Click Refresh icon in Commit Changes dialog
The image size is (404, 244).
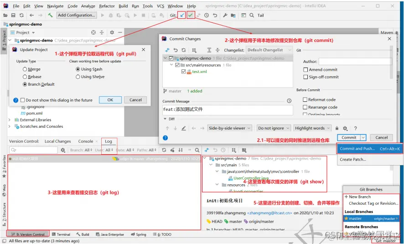[183, 50]
